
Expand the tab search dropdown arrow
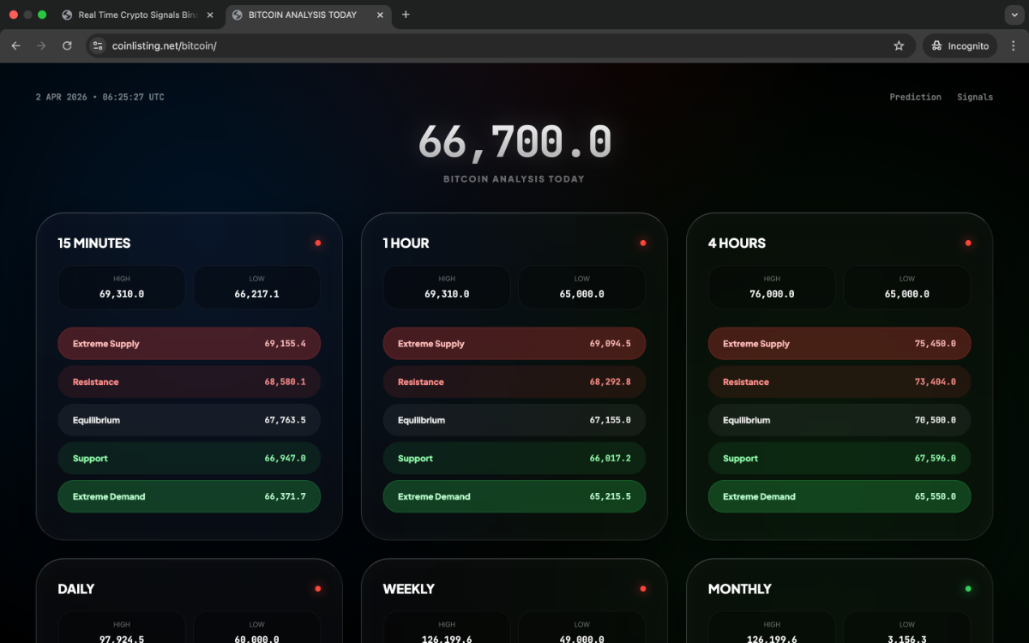pos(1014,15)
